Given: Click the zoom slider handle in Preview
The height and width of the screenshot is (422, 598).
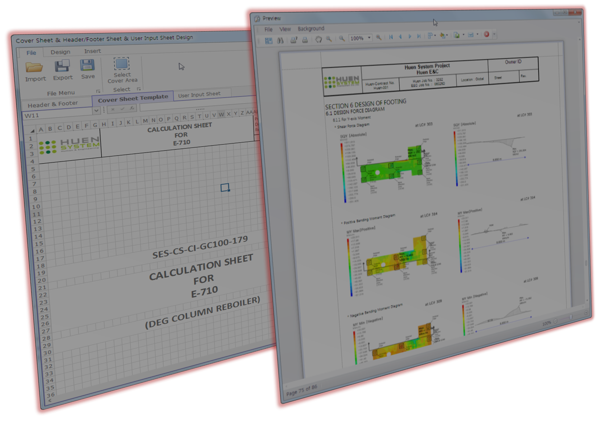Looking at the screenshot, I should coord(571,317).
